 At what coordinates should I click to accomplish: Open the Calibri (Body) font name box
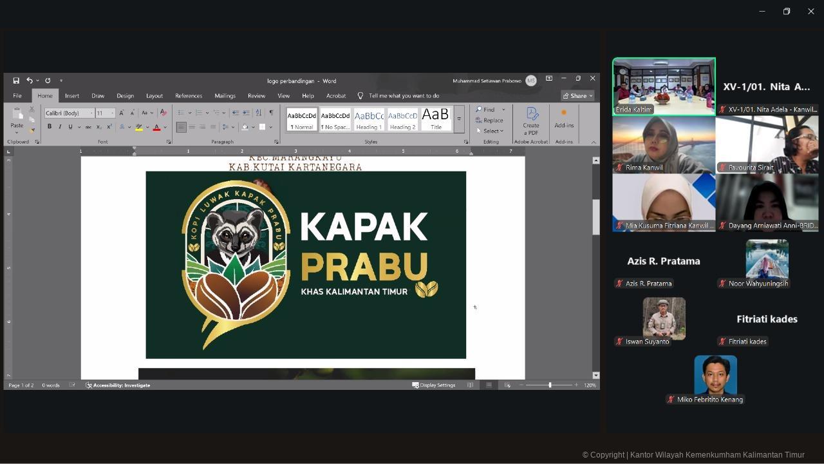[68, 113]
